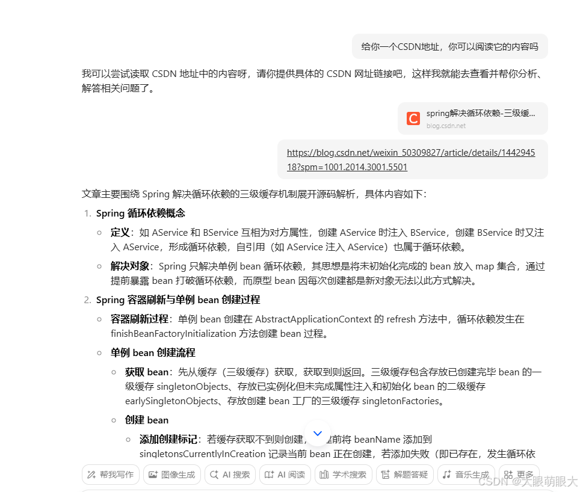Open AI 阅读 feature

tap(285, 475)
